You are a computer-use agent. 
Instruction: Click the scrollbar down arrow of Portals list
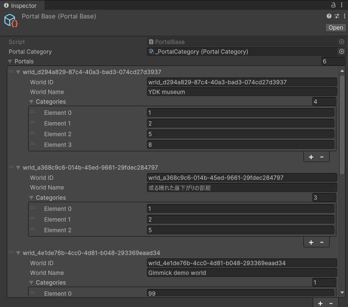[x=342, y=292]
